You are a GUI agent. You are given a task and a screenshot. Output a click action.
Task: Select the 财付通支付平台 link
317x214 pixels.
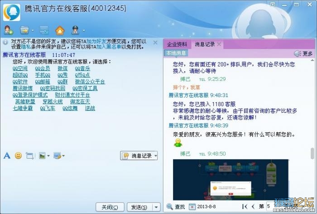click(72, 95)
